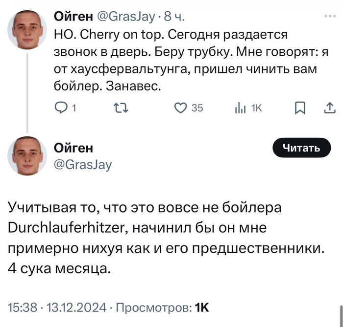Click the Читать follow button
Viewport: 343px width, 327px height.
[302, 148]
